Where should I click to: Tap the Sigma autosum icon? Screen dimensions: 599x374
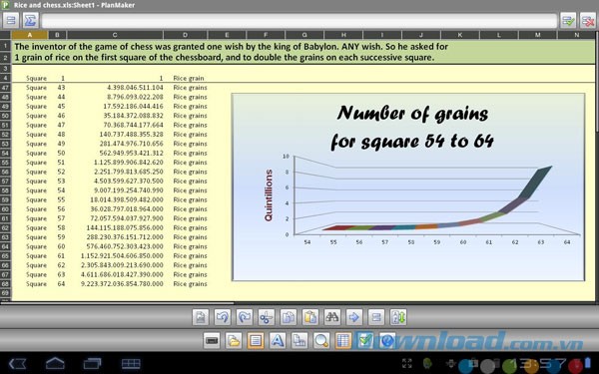click(x=30, y=21)
